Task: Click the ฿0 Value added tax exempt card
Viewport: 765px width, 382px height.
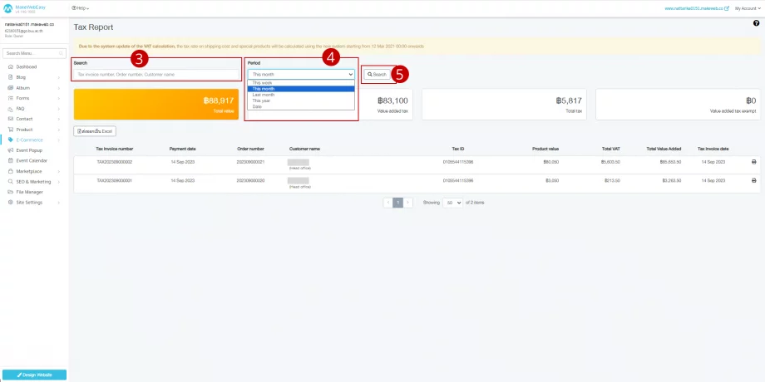Action: (678, 105)
